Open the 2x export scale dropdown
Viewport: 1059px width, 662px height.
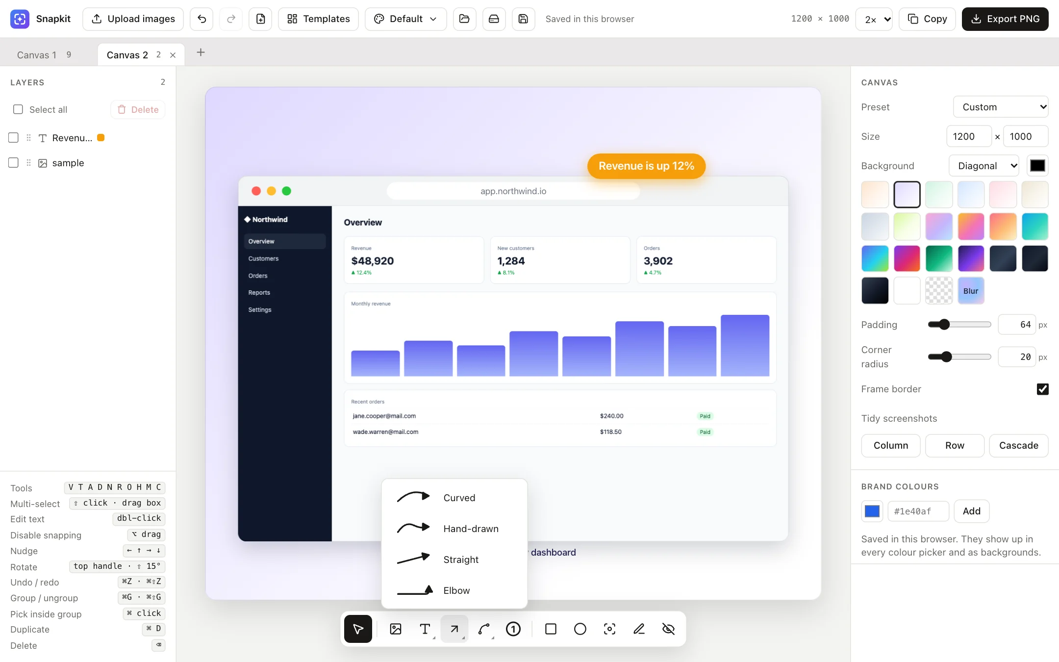[x=874, y=19]
